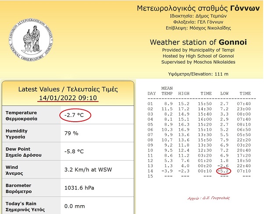Click 'Provided by Municipality of Tempi' line
Image resolution: width=264 pixels, height=214 pixels.
click(x=198, y=50)
